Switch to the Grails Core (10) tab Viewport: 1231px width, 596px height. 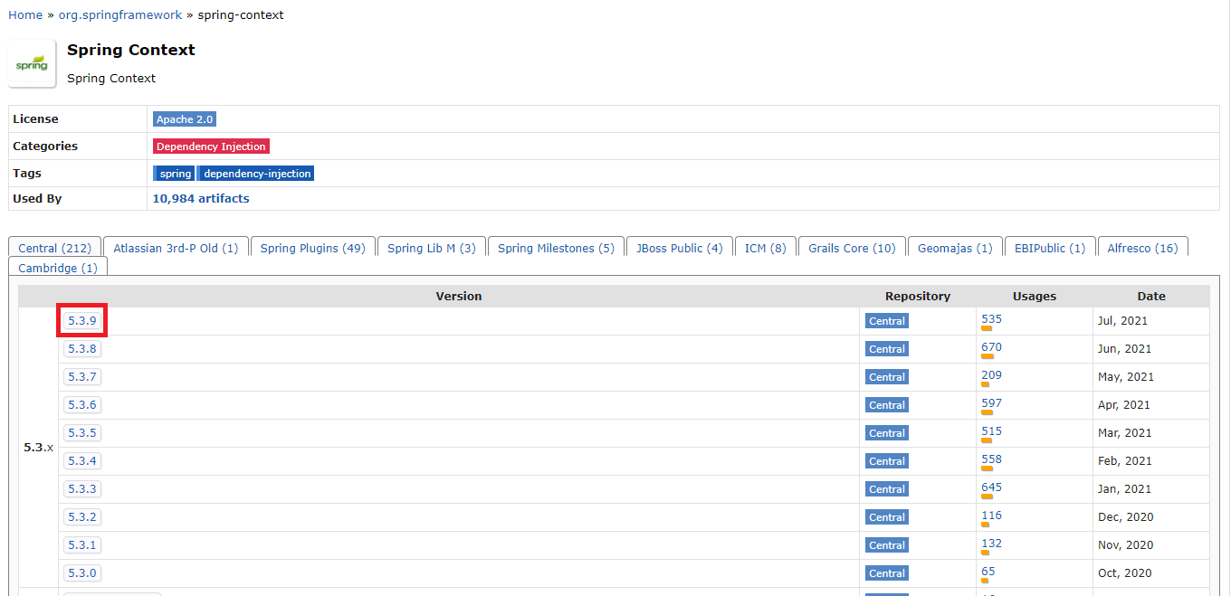[852, 248]
